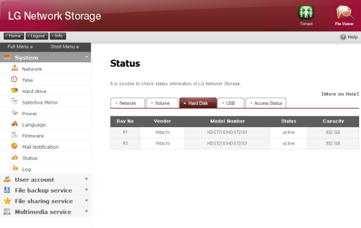Open the Firmware icon
361x228 pixels.
[x=14, y=135]
